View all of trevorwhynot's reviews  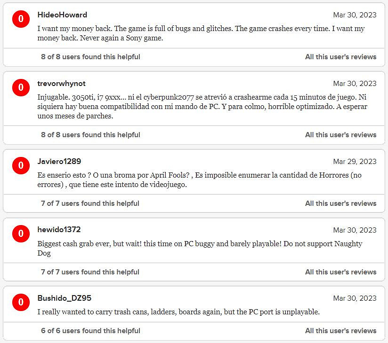pos(340,135)
